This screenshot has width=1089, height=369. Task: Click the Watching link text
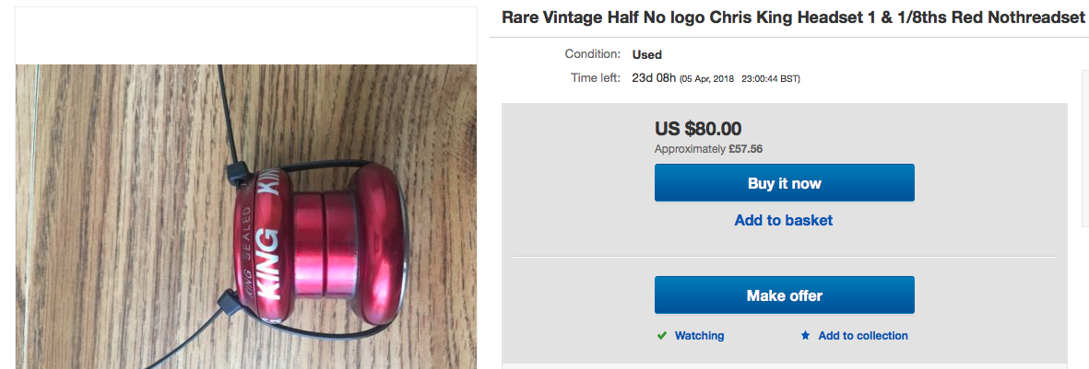tap(699, 336)
